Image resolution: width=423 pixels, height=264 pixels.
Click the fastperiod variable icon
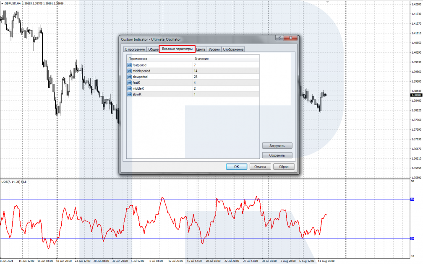[129, 65]
